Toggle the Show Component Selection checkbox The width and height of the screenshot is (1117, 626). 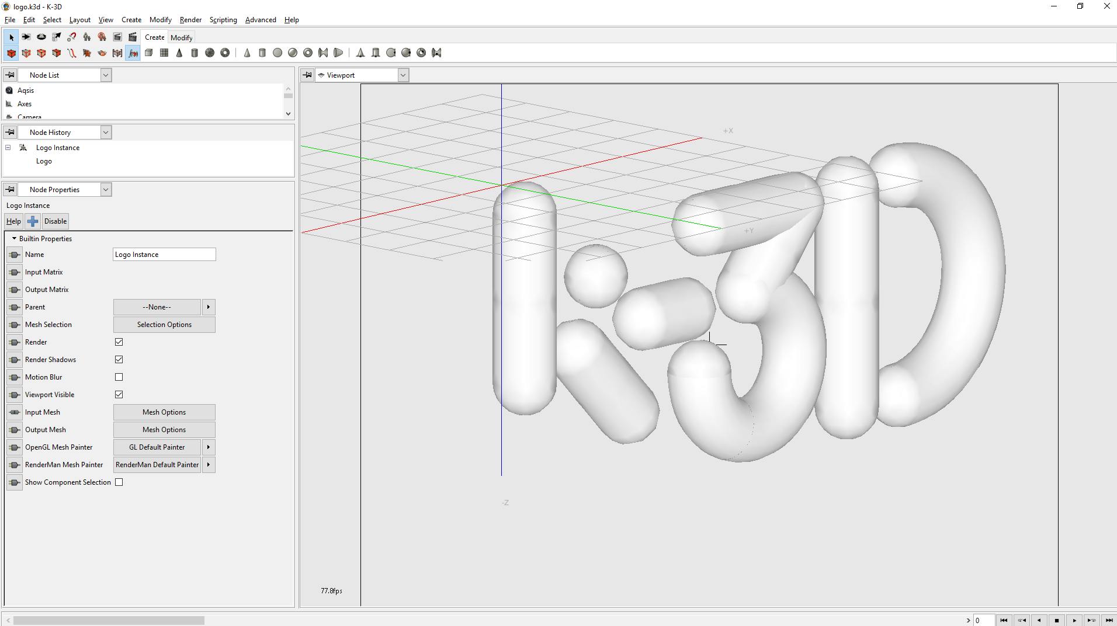119,482
